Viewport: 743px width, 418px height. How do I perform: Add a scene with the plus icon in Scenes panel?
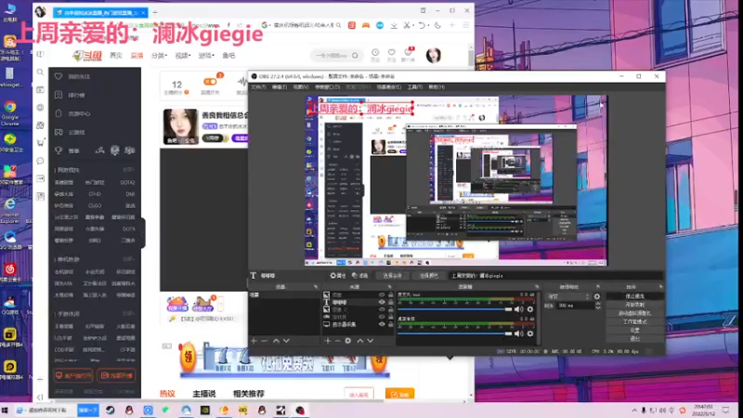tap(254, 341)
